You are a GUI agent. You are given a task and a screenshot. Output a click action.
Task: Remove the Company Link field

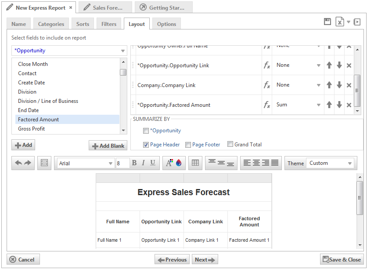tap(349, 85)
